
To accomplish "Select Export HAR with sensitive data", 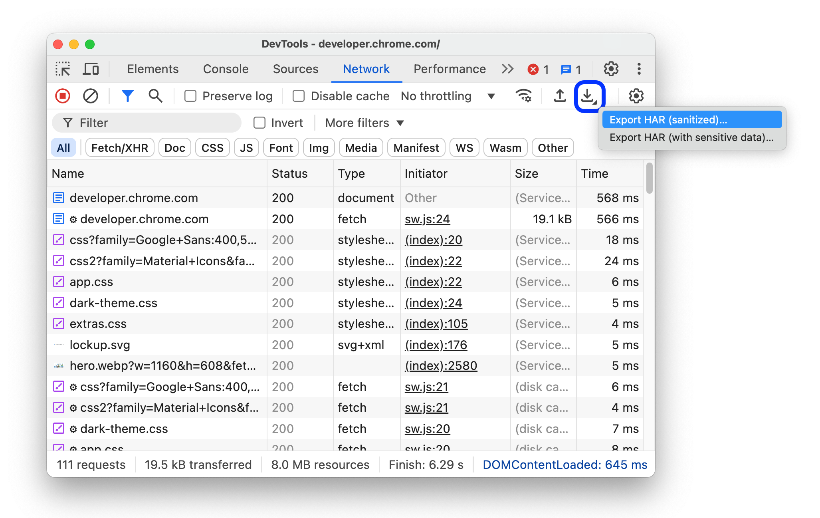I will (692, 137).
